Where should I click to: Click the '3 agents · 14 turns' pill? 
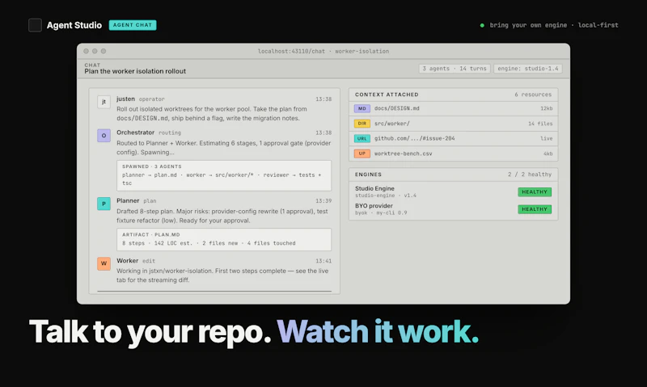(x=455, y=69)
